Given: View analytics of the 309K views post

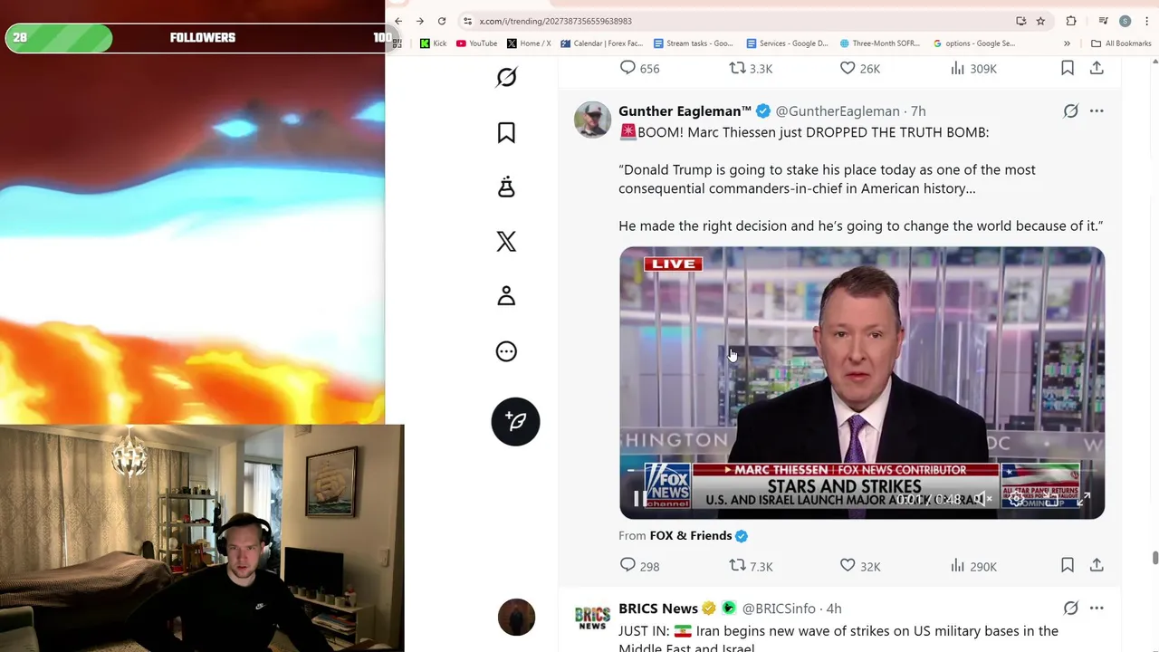Looking at the screenshot, I should tap(973, 68).
